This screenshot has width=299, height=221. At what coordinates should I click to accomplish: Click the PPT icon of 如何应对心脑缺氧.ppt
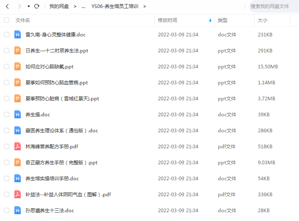(18, 67)
